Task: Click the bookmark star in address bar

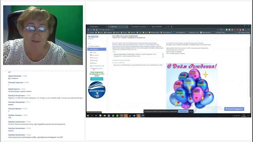Action: click(x=218, y=30)
